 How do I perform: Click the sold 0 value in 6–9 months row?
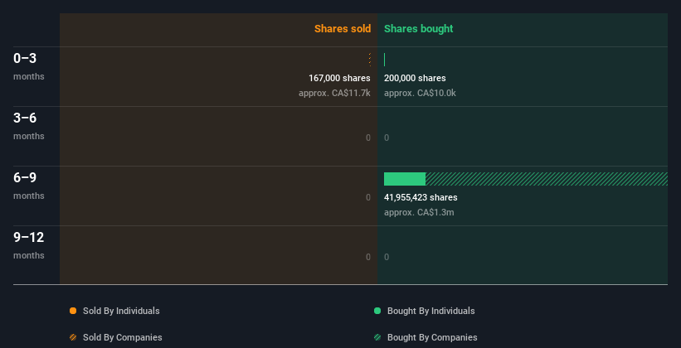pos(368,197)
